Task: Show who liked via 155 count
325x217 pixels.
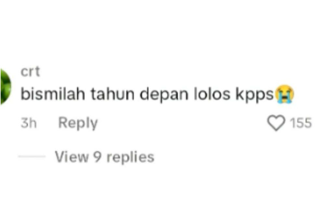Action: pyautogui.click(x=301, y=123)
